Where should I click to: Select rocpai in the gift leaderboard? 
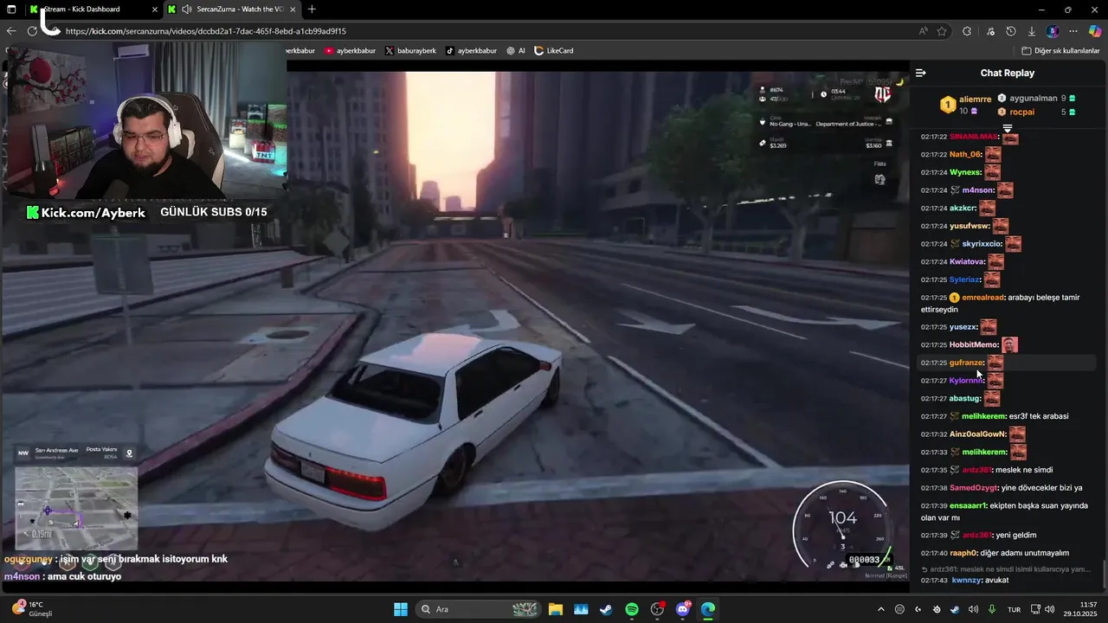(x=1022, y=112)
